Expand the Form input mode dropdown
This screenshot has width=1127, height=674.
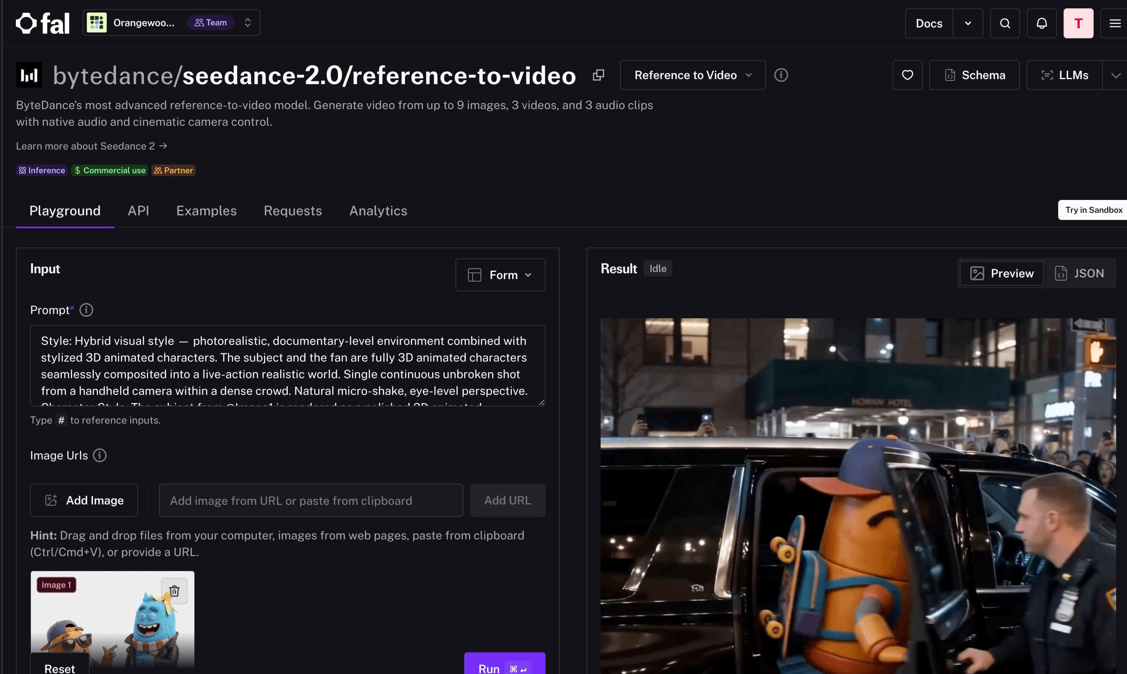click(x=500, y=275)
